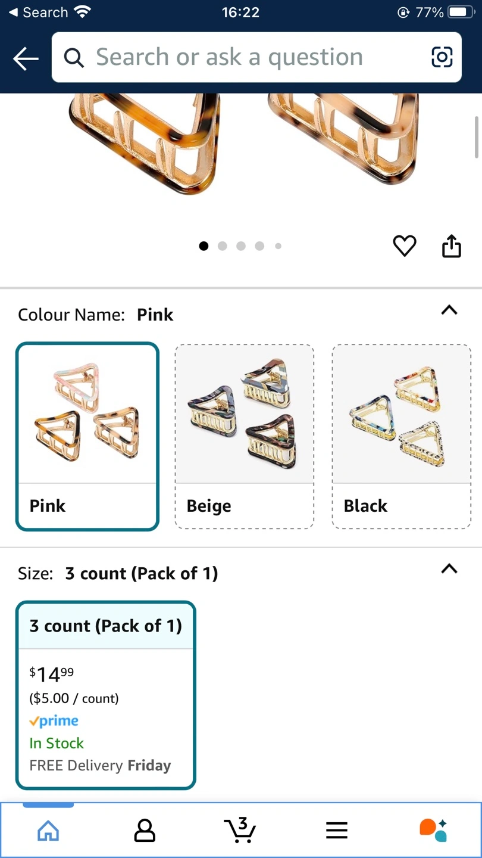Collapse the Colour Name section
This screenshot has height=858, width=482.
[449, 310]
